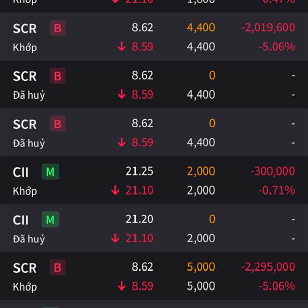Tap the orange 5,000 matched quantity
This screenshot has height=308, width=308.
tap(201, 267)
